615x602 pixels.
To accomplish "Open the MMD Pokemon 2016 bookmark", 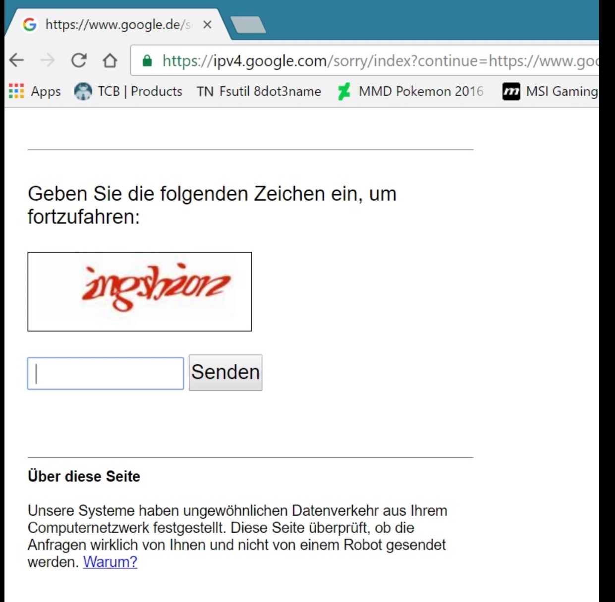I will coord(410,92).
